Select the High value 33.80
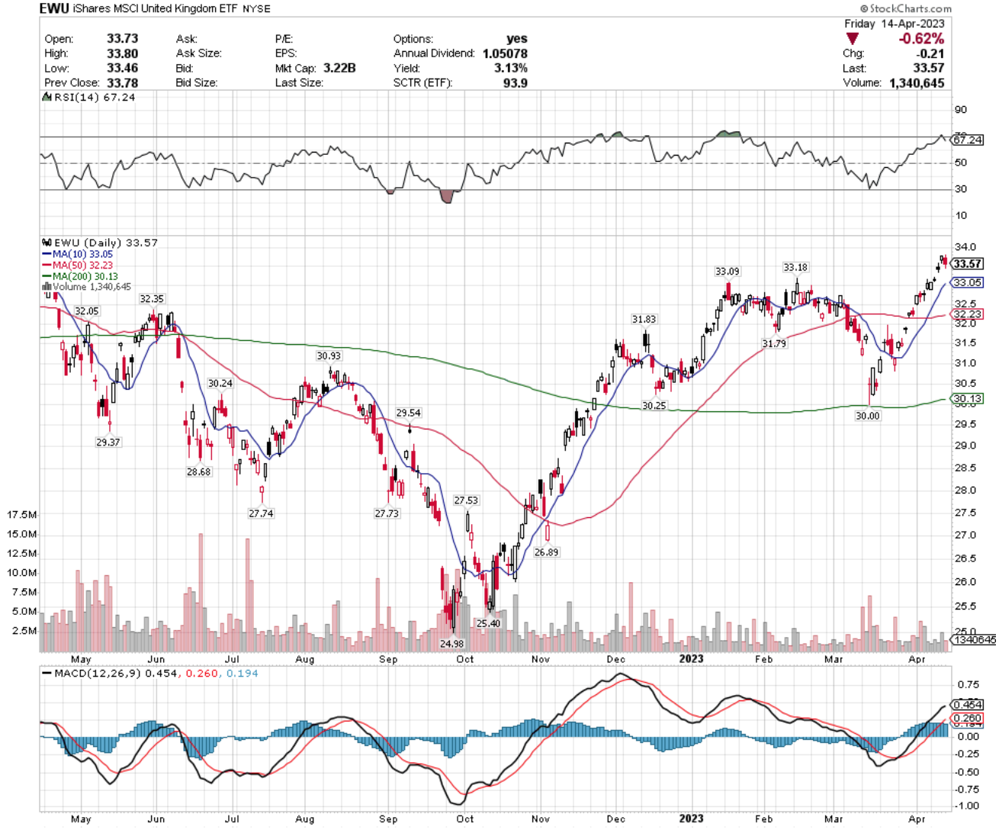Screen dimensions: 999x830 pyautogui.click(x=123, y=53)
